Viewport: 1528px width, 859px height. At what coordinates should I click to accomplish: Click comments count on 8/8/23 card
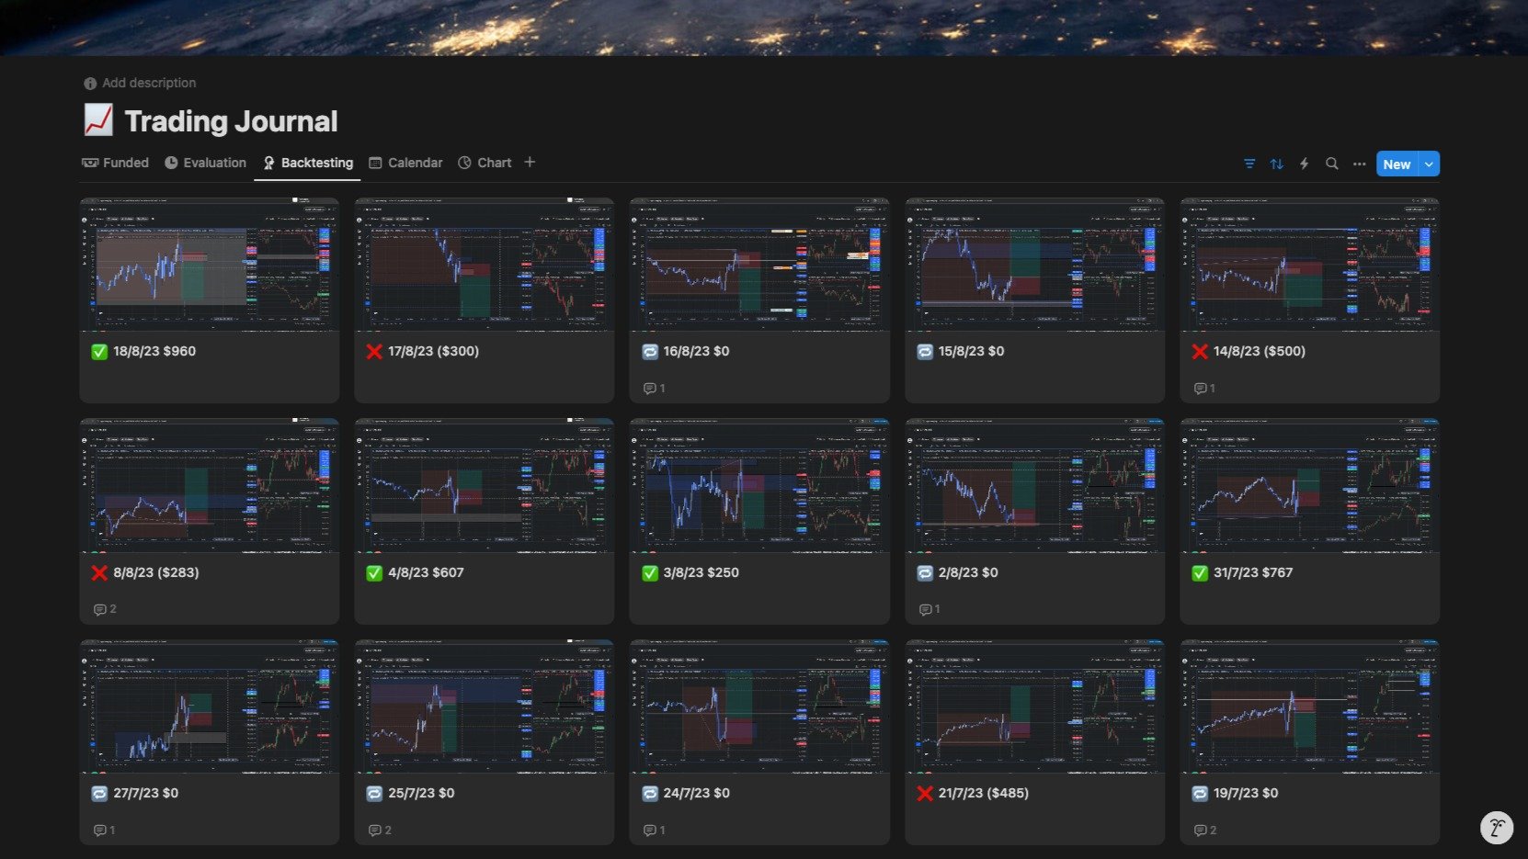[x=105, y=609]
